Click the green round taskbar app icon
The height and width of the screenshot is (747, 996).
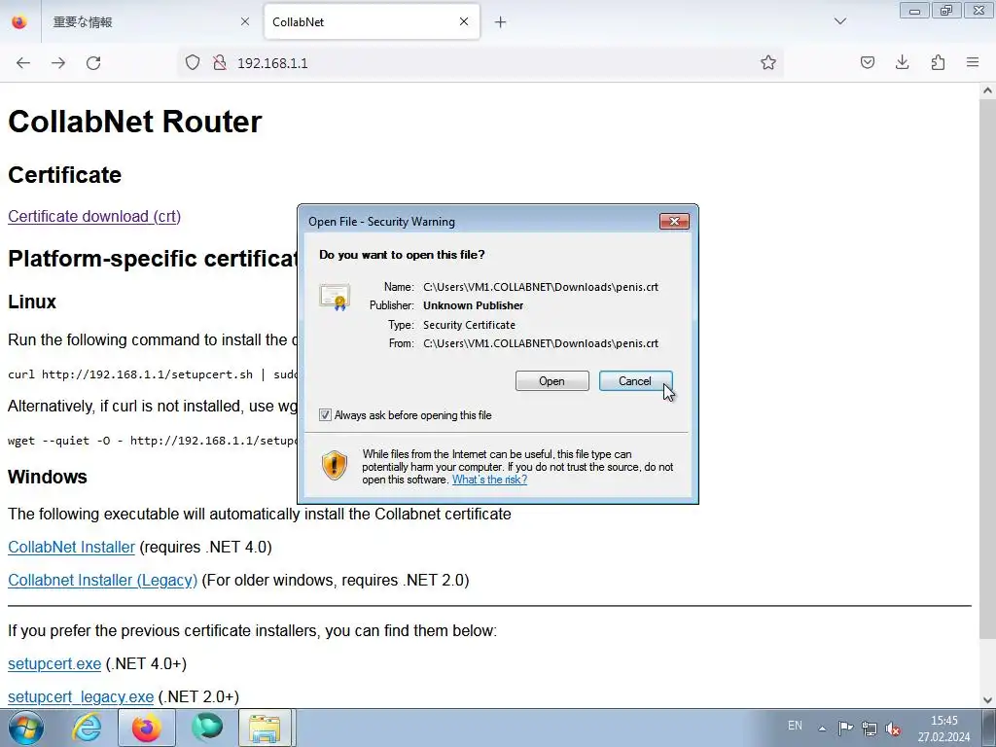click(x=207, y=728)
